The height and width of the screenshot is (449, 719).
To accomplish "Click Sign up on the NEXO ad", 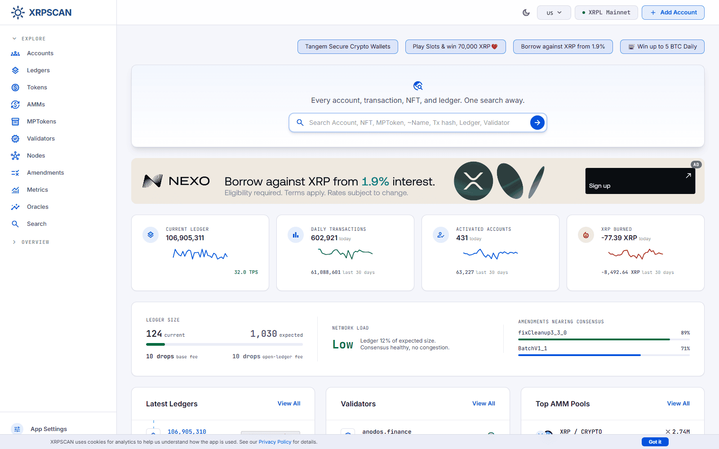I will 640,181.
